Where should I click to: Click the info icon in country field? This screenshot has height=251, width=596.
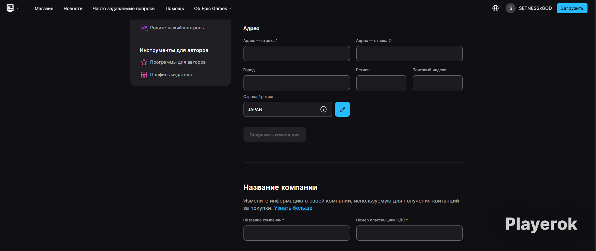tap(324, 109)
